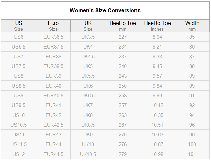Screen dimensions: 211x161
Task: Select the US10.5 cell
Action: point(19,125)
